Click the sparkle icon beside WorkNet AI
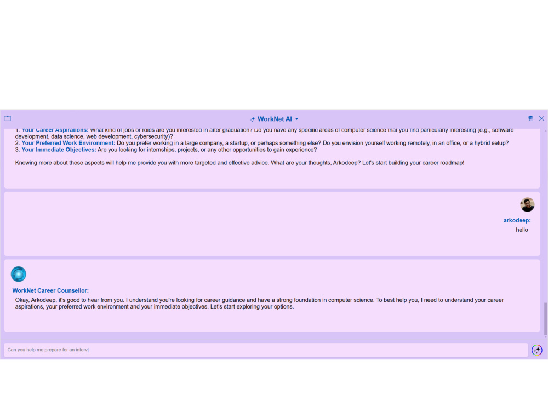The width and height of the screenshot is (548, 411). [252, 119]
